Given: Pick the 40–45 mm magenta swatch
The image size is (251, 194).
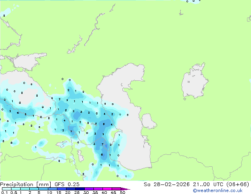Looking at the screenshot, I should pyautogui.click(x=107, y=189).
